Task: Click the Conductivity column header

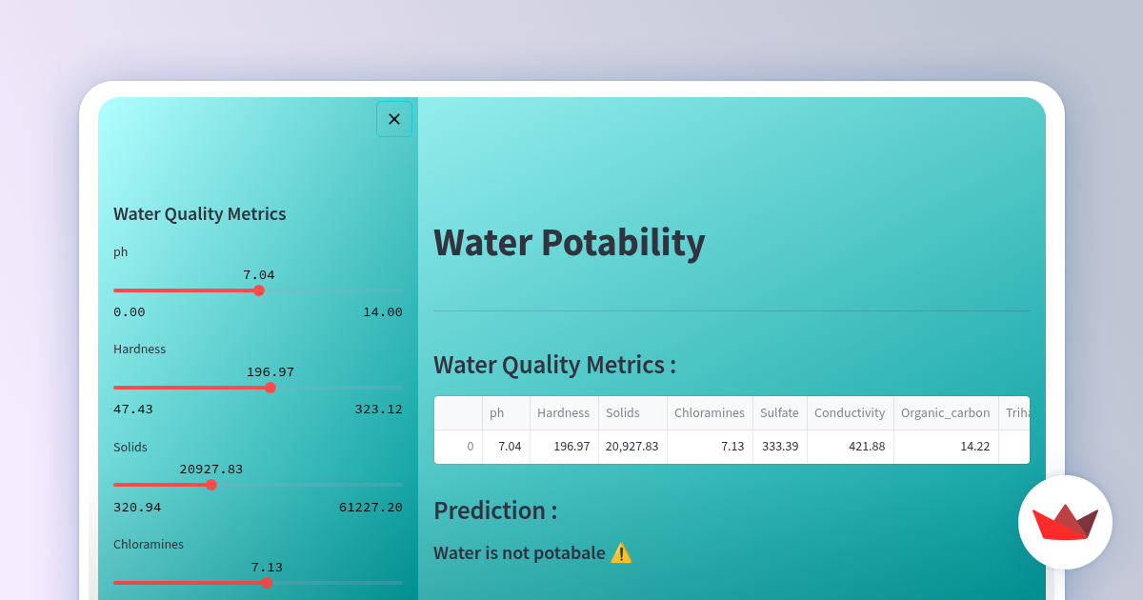Action: coord(850,412)
